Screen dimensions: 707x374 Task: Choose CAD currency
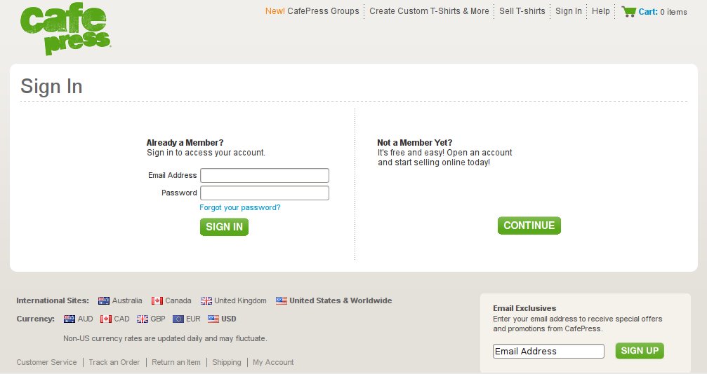coord(121,319)
